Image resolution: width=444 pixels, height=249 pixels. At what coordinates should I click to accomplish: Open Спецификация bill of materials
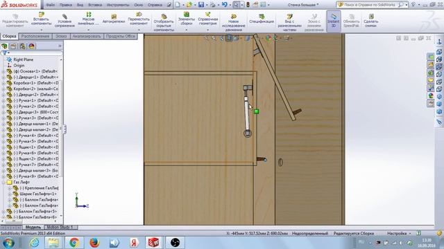262,19
